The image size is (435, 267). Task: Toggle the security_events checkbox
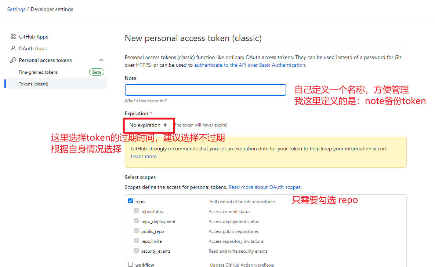coord(136,250)
